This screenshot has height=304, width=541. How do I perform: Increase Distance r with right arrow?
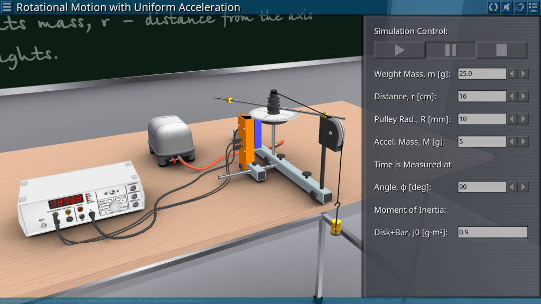coord(523,97)
